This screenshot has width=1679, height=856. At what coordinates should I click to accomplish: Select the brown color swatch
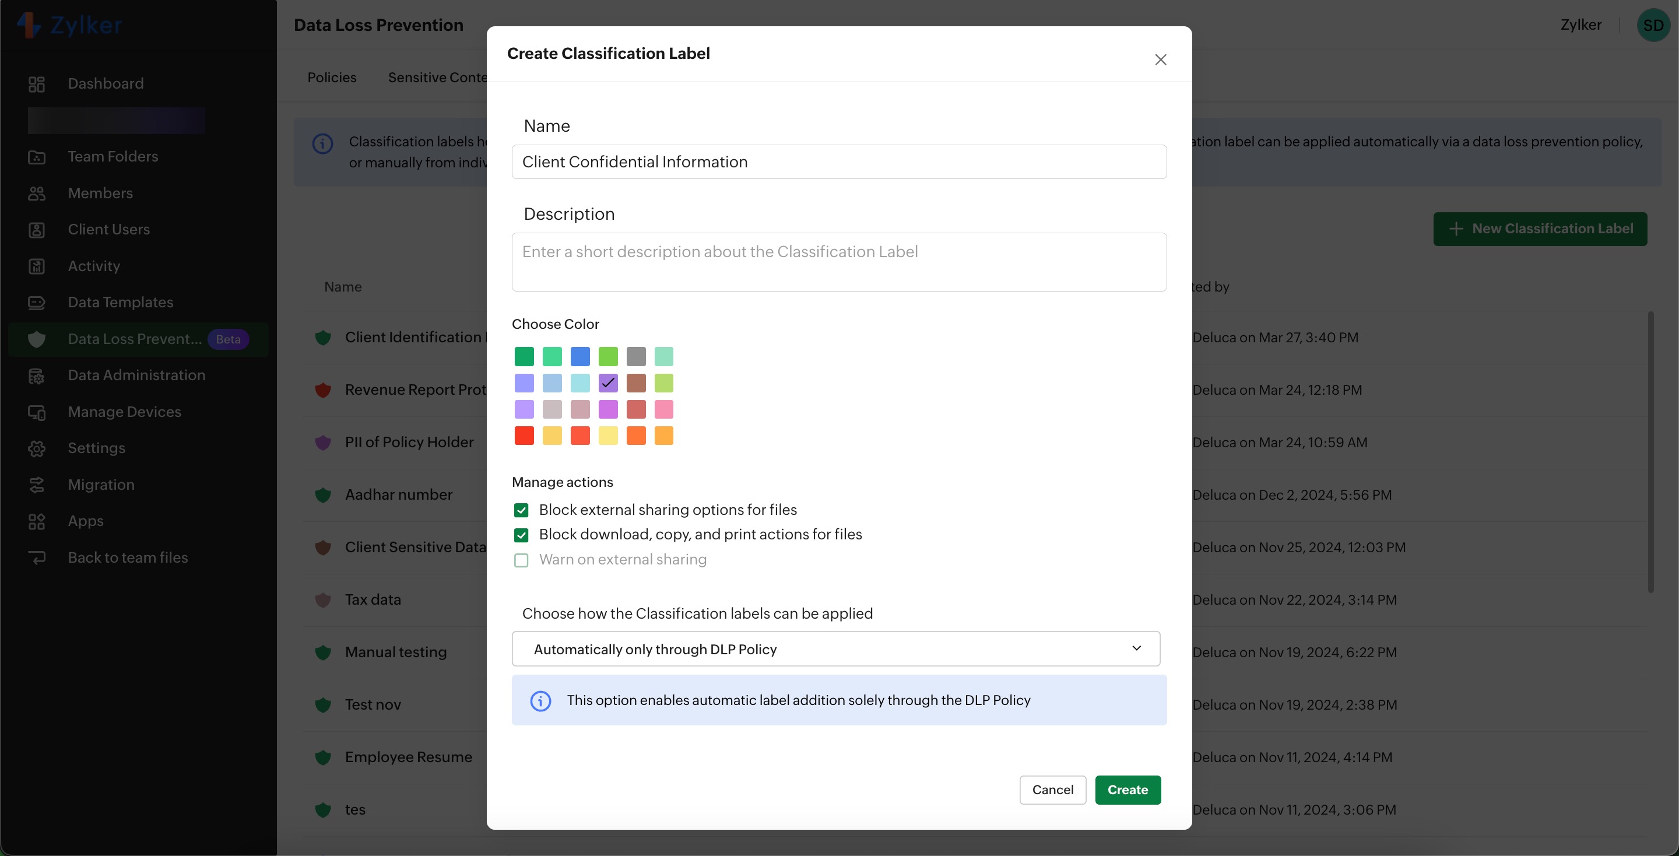(636, 383)
